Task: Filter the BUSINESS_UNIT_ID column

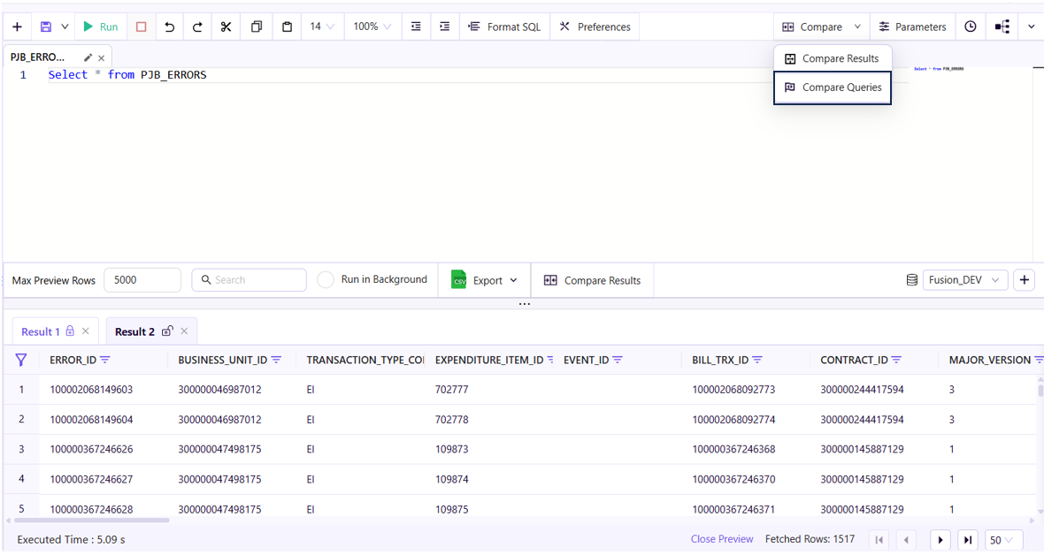Action: pyautogui.click(x=276, y=360)
